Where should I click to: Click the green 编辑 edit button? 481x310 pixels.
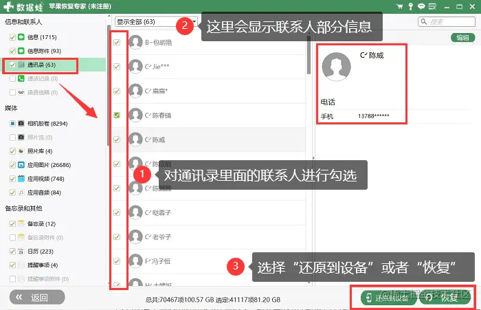[462, 37]
